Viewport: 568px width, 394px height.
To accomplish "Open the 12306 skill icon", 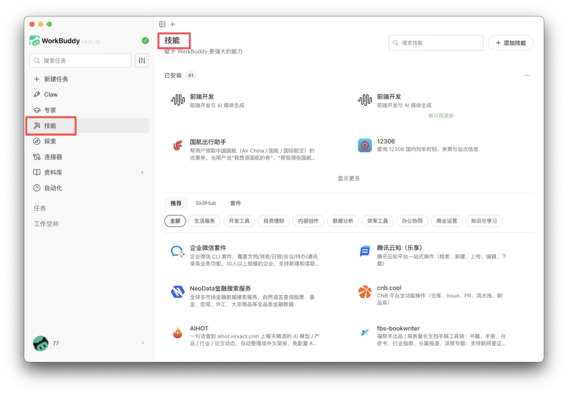I will tap(365, 146).
